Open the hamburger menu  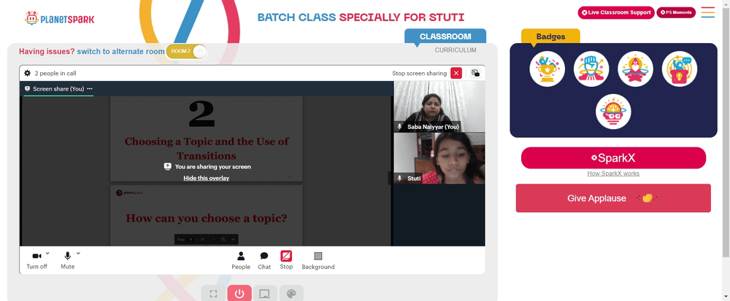tap(707, 12)
